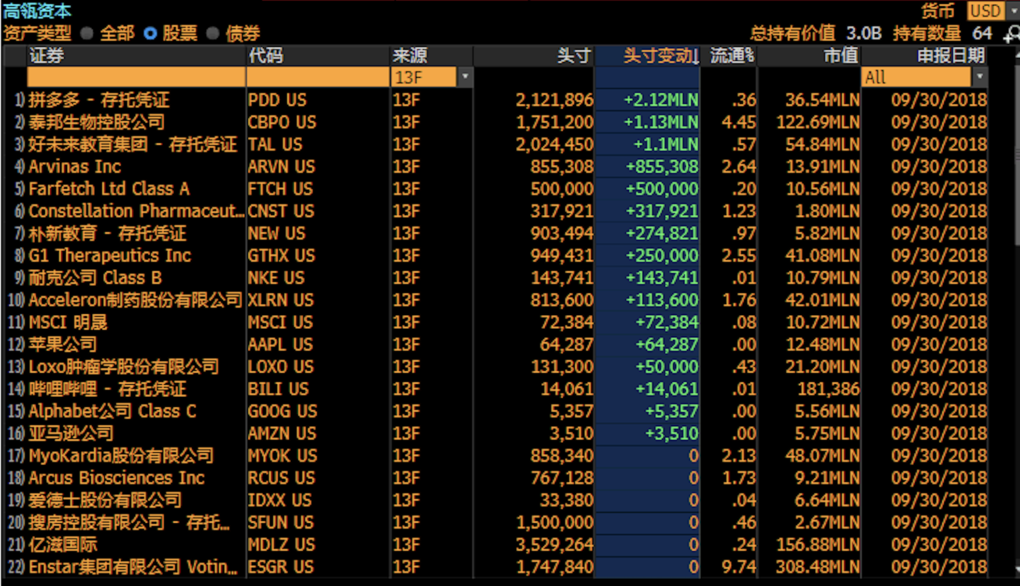Screen dimensions: 1020x586
Task: Click the 头寸变动 sorted column header
Action: coord(647,56)
